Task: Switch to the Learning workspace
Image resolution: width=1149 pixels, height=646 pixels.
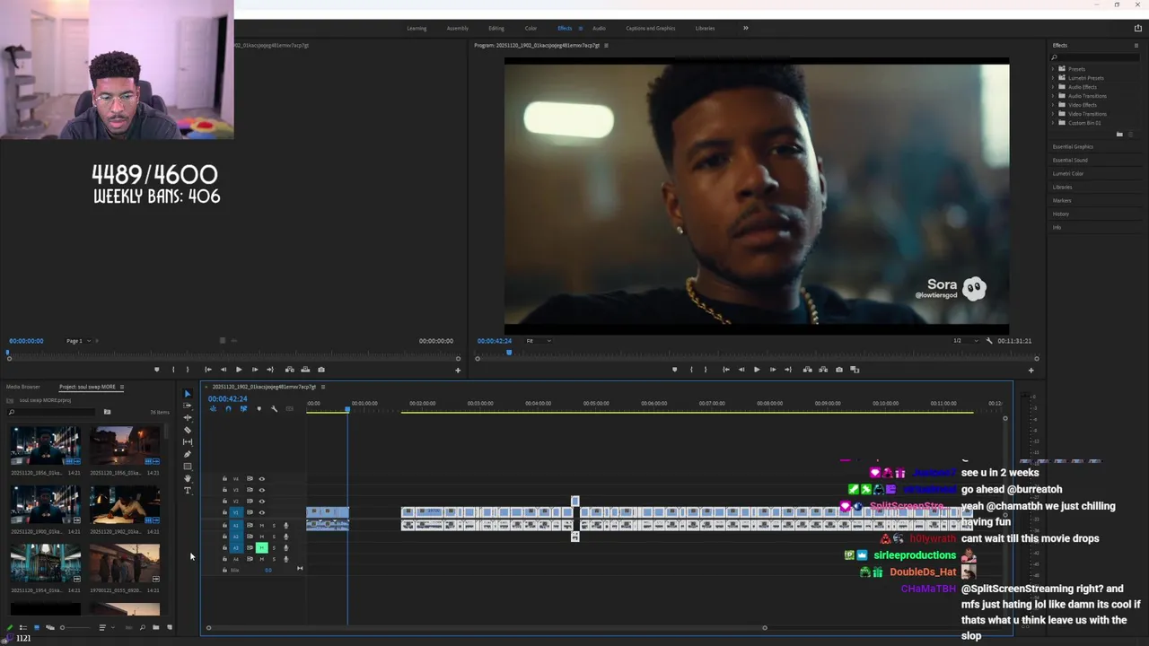Action: [417, 28]
